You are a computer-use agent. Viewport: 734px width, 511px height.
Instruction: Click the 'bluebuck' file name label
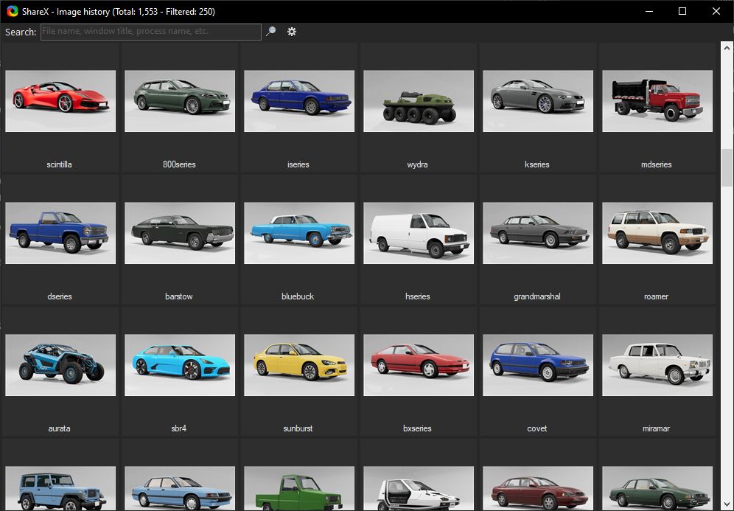point(298,296)
